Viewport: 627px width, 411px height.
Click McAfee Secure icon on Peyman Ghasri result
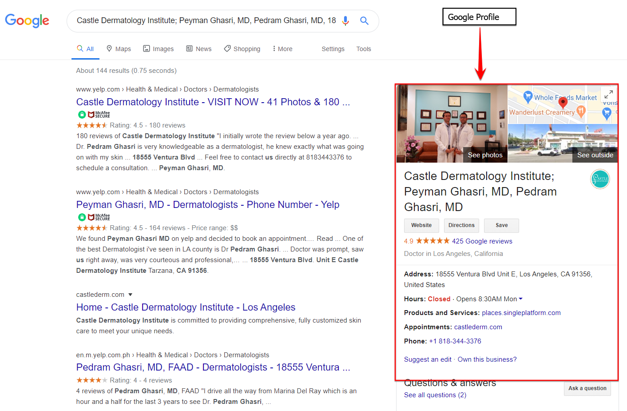pos(99,217)
